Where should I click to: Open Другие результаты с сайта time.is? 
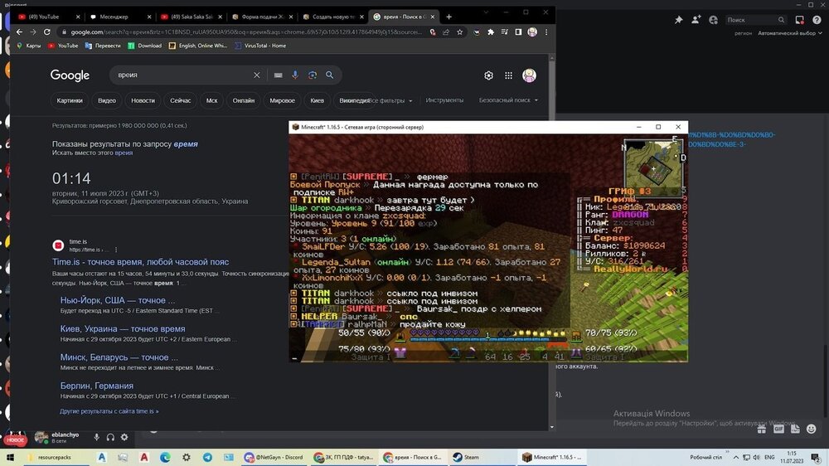click(x=109, y=411)
